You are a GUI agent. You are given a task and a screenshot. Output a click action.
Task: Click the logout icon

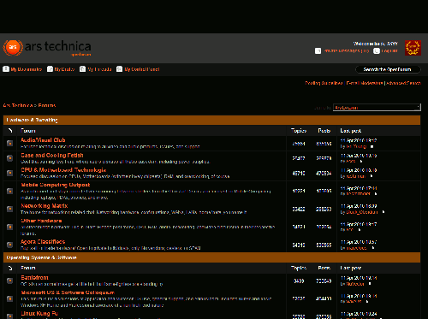tap(377, 50)
